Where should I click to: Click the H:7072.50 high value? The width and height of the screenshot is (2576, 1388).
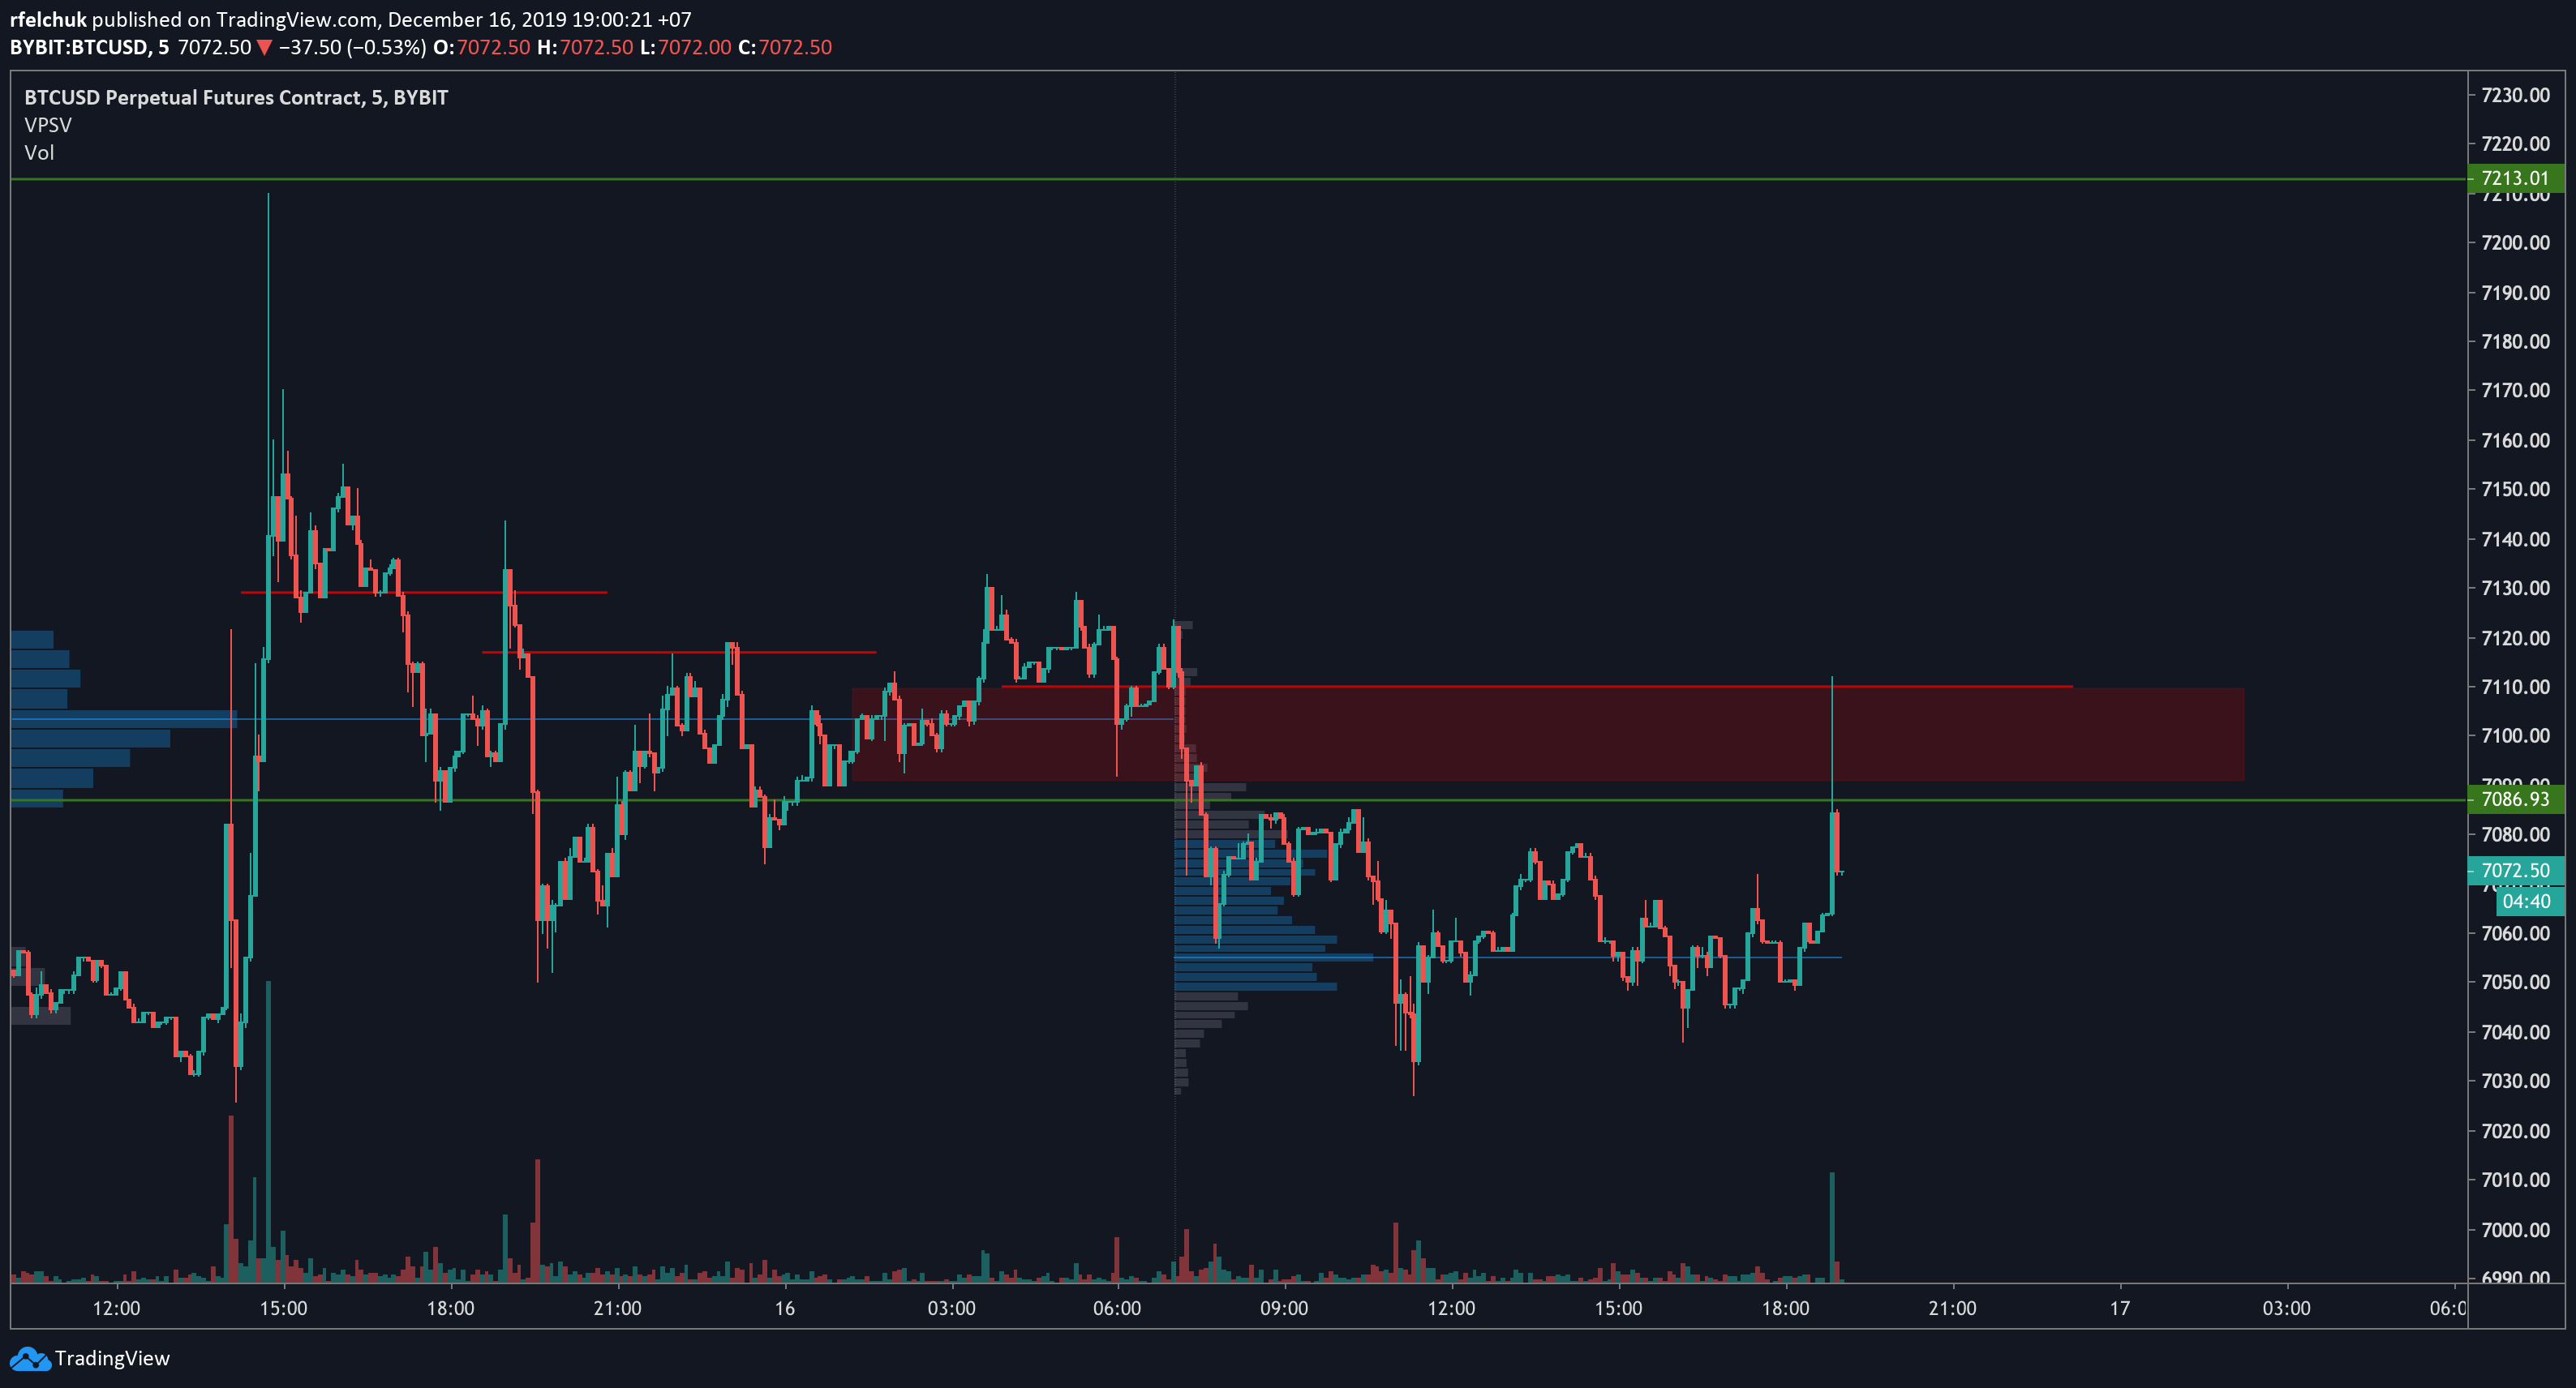pyautogui.click(x=585, y=47)
